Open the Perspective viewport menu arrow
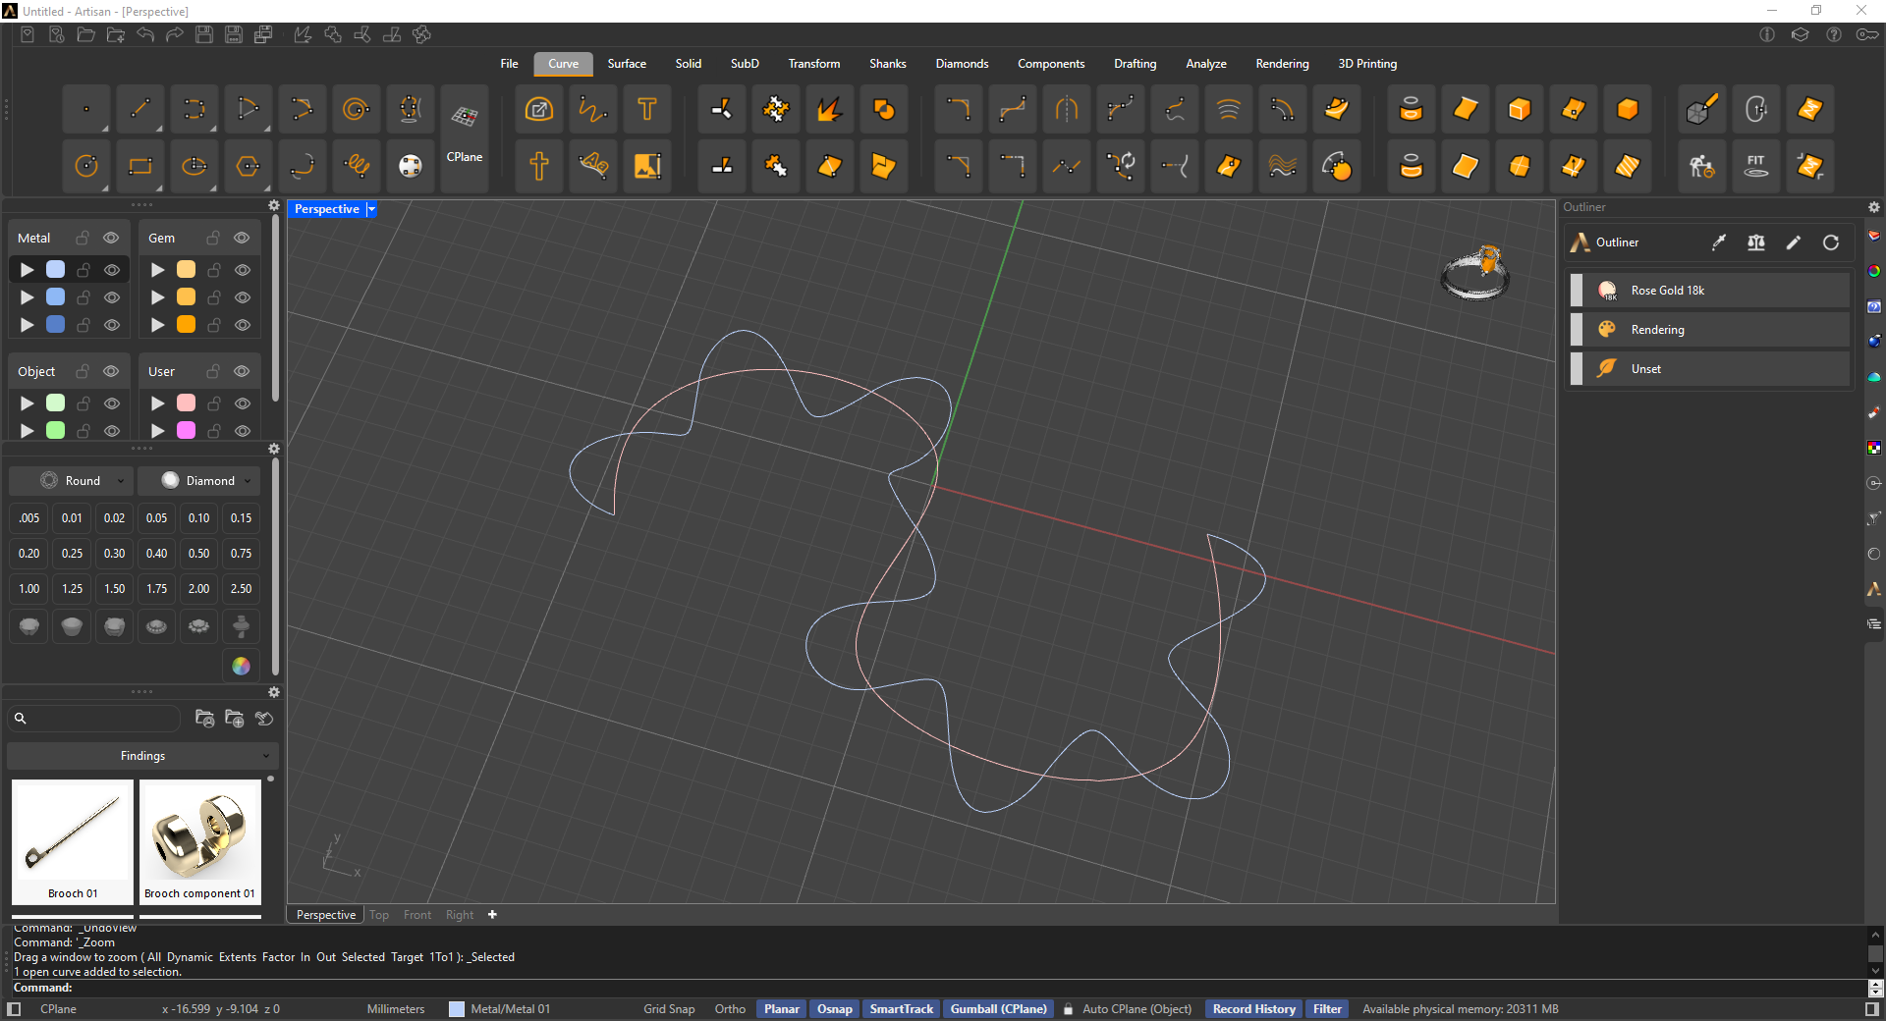The image size is (1886, 1021). [371, 209]
